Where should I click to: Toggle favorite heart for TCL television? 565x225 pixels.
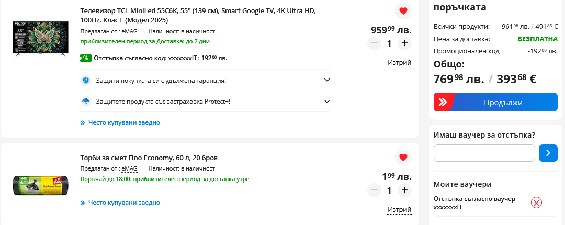tap(403, 11)
